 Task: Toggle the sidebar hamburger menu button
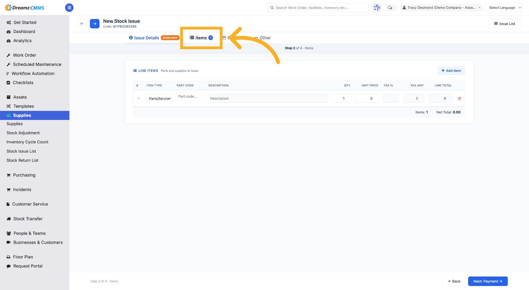(x=69, y=8)
